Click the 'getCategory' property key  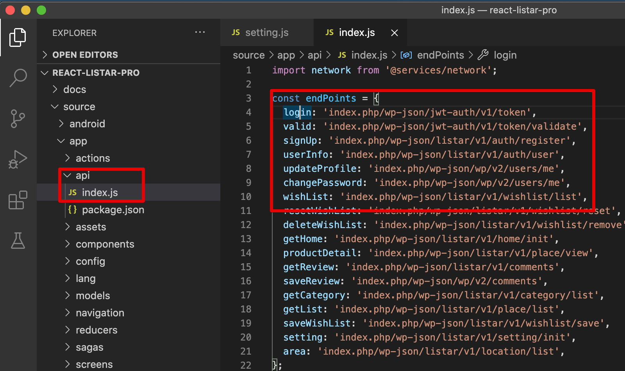(x=314, y=295)
